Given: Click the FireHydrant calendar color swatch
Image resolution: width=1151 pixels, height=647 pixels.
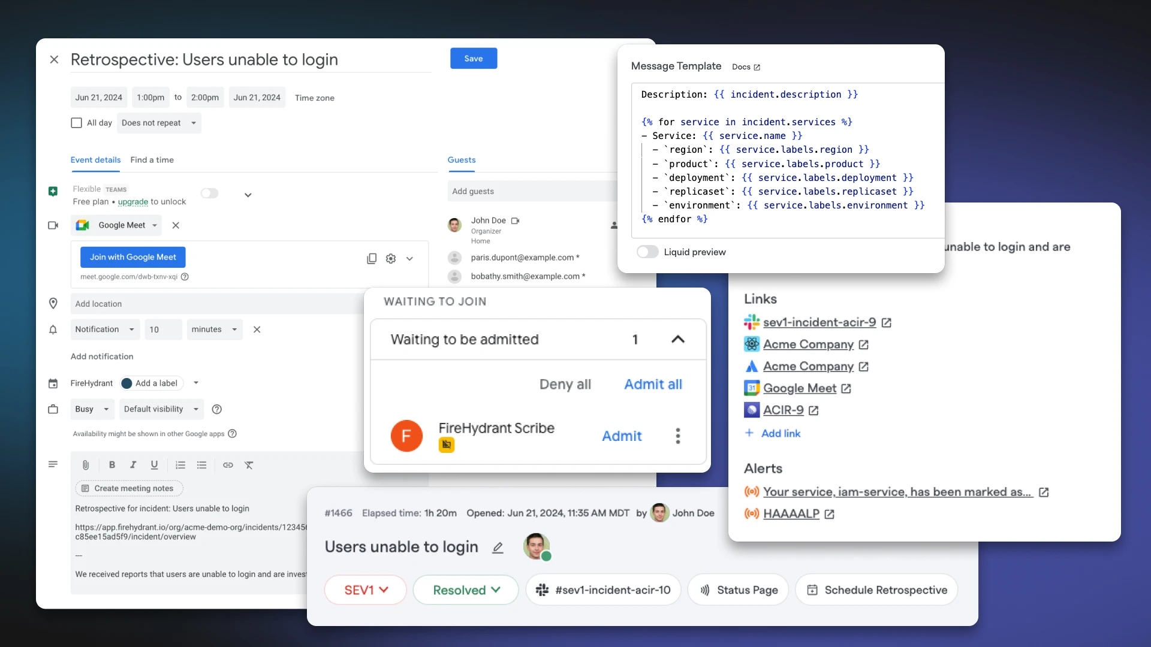Looking at the screenshot, I should click(x=126, y=383).
